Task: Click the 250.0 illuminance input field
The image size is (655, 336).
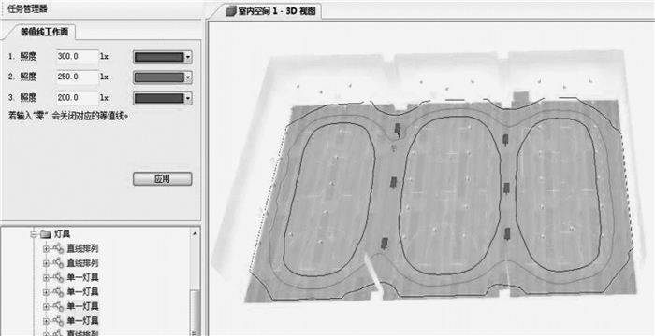Action: click(x=78, y=77)
